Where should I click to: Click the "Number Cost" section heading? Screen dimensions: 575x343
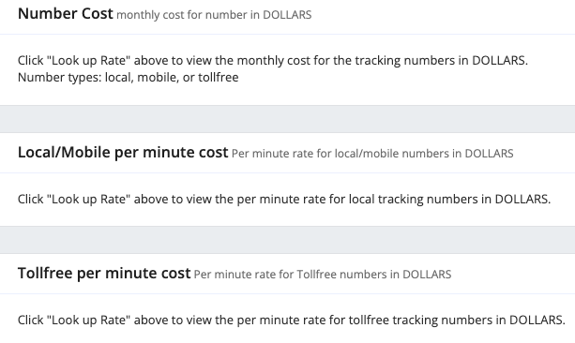(x=66, y=14)
